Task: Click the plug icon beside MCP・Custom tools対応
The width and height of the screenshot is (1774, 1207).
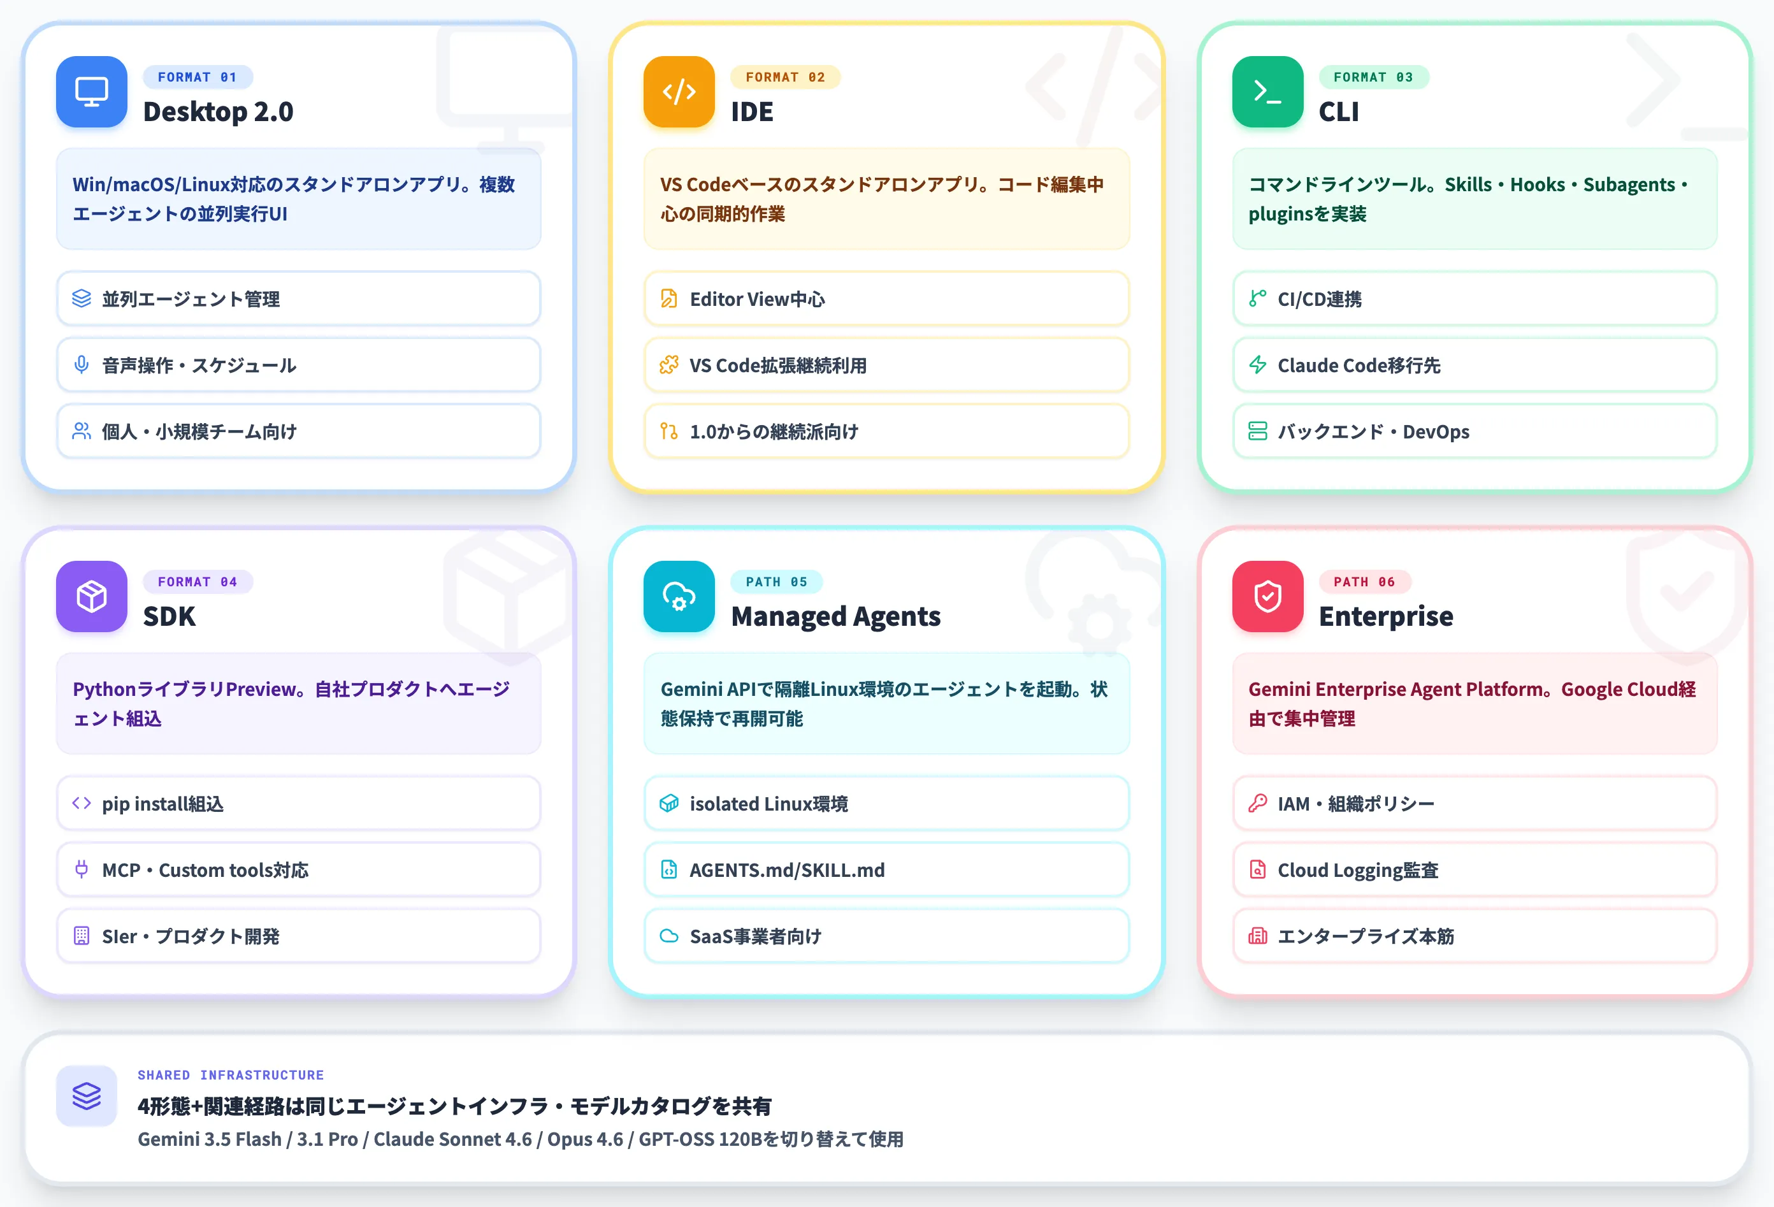Action: point(82,869)
